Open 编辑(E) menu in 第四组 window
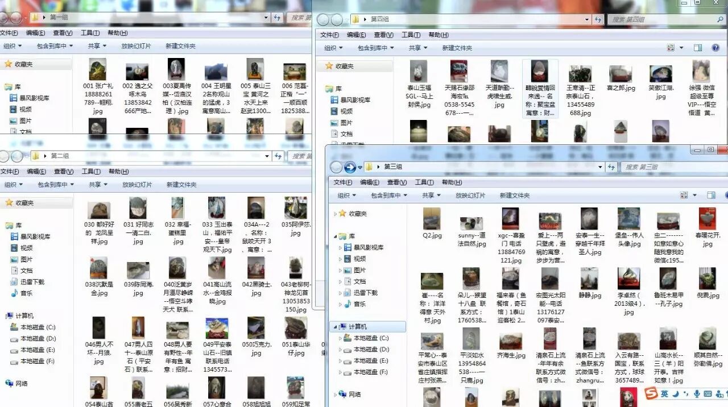This screenshot has height=407, width=728. coord(357,35)
